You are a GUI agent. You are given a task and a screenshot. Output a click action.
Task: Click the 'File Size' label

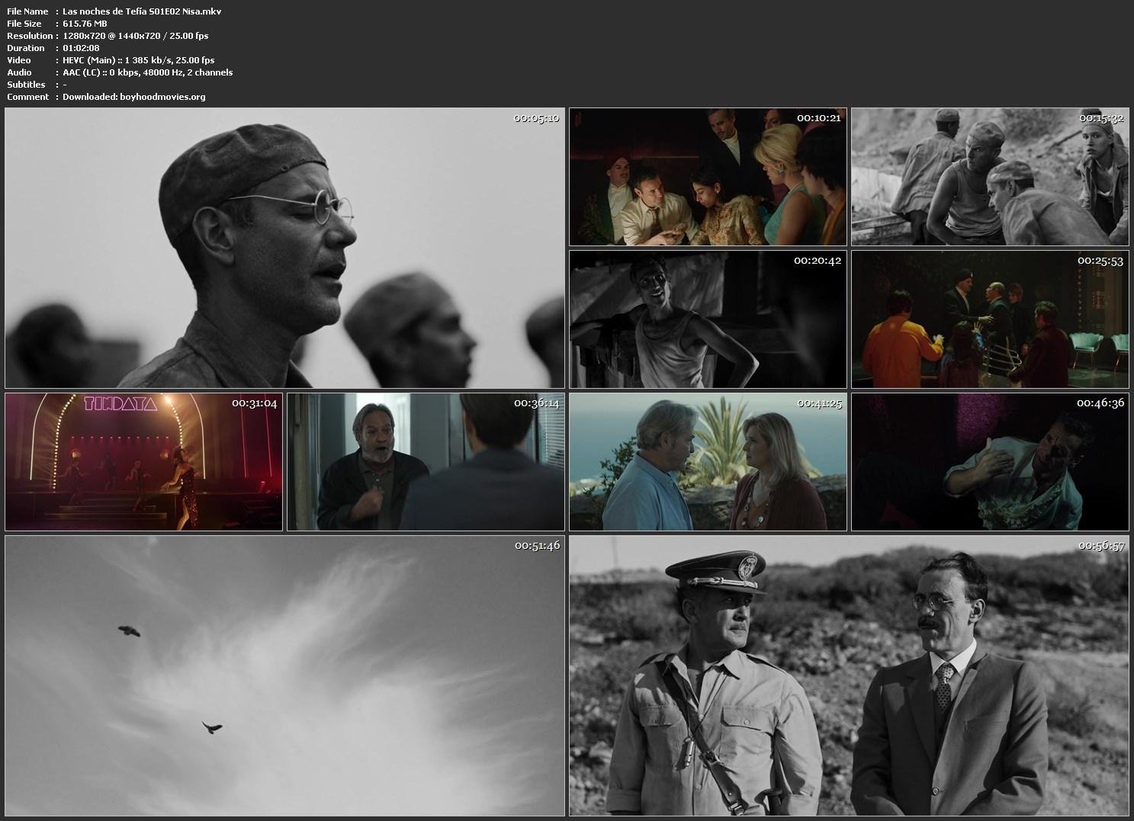click(x=24, y=24)
